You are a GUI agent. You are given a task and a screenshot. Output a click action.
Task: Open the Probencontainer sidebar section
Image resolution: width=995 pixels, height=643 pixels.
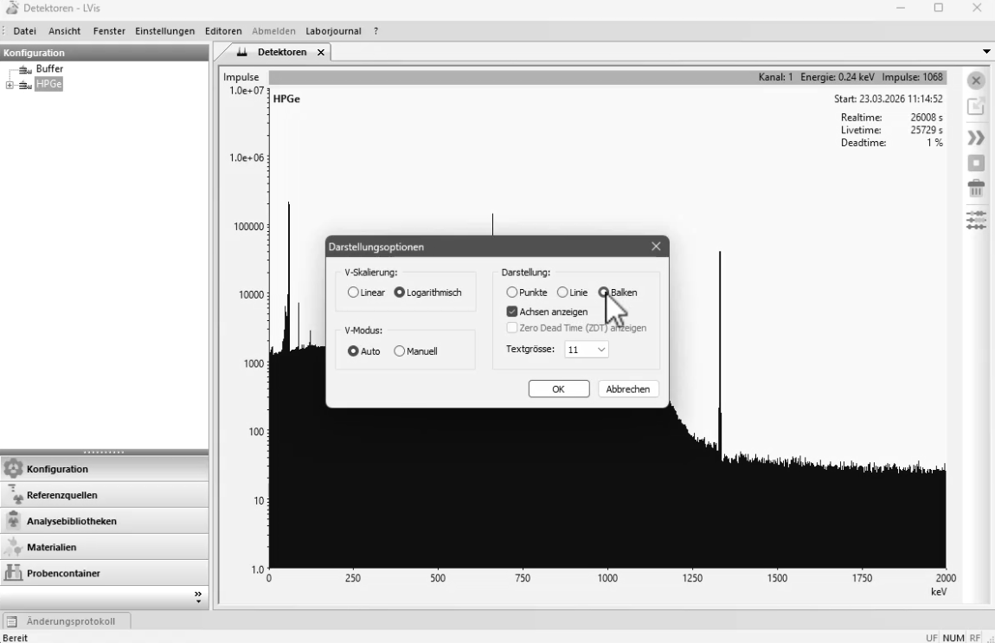(62, 573)
